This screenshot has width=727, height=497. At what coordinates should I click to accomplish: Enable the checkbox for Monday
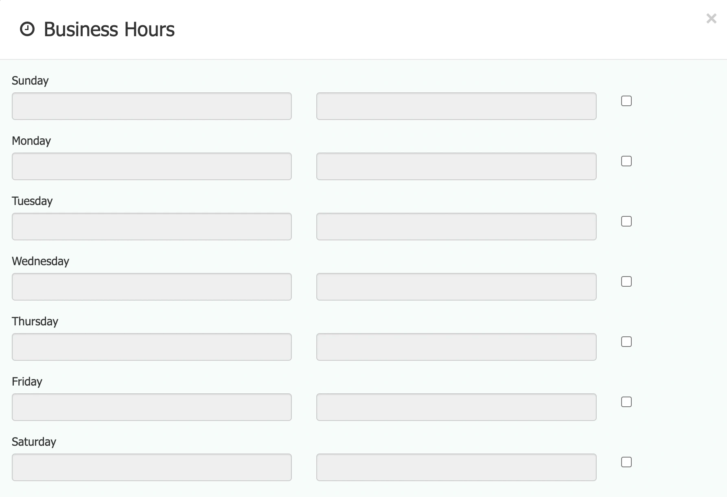(x=626, y=161)
